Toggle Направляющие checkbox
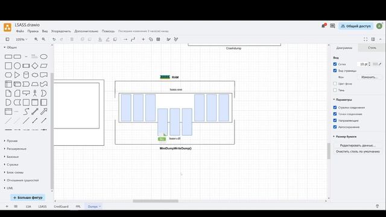Image resolution: width=386 pixels, height=217 pixels. pyautogui.click(x=335, y=121)
